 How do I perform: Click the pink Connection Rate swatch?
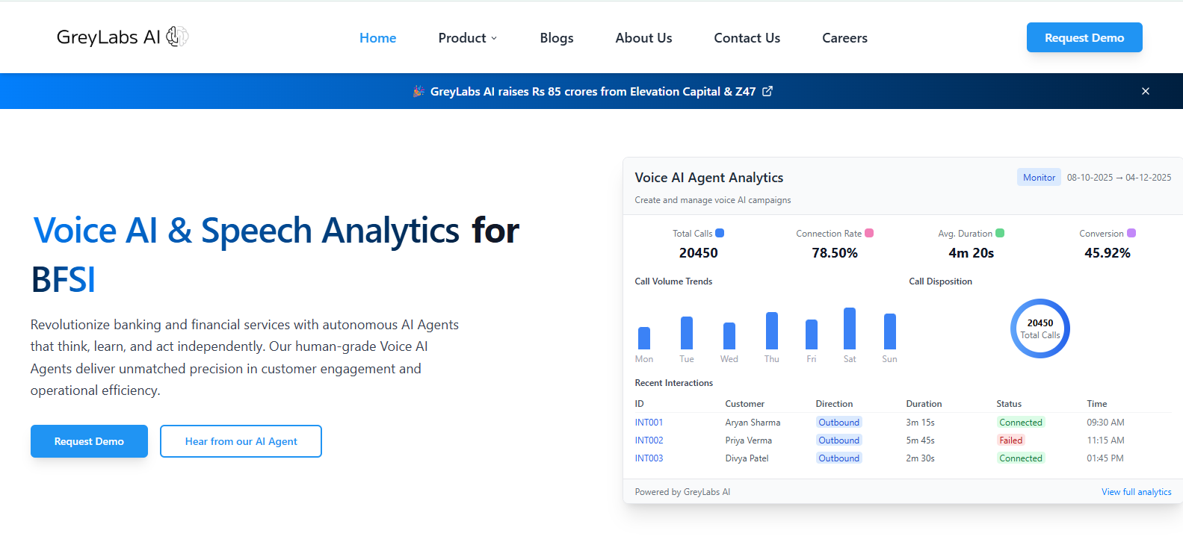869,233
